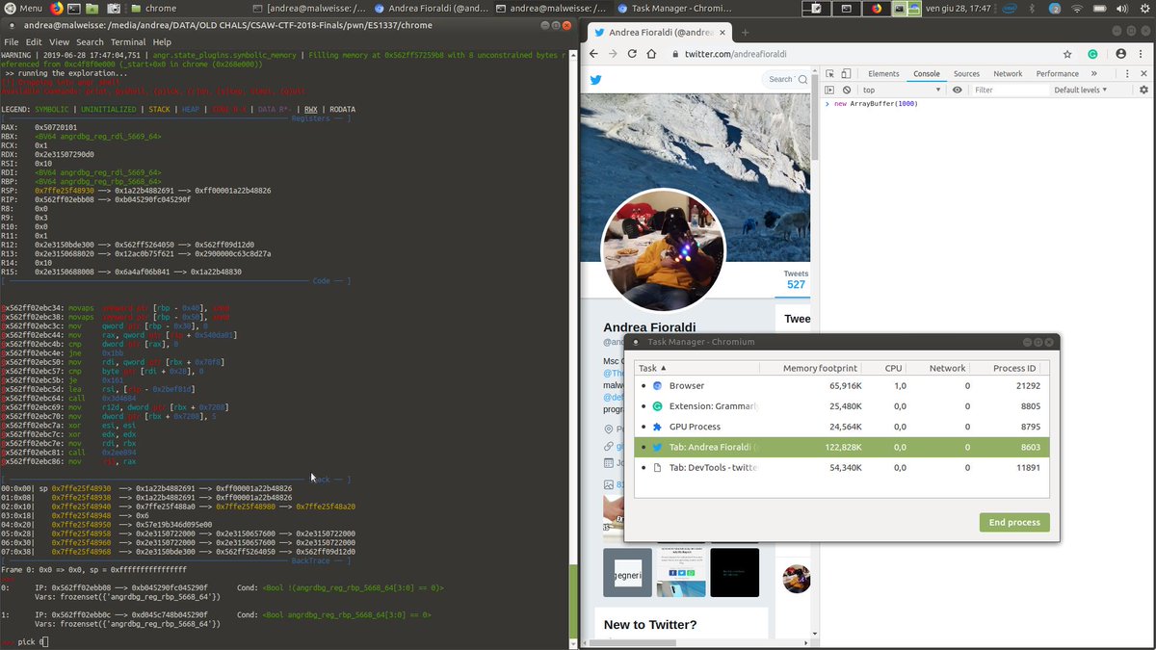Switch to chrome folder taskbar entry
This screenshot has height=650, width=1156.
pyautogui.click(x=154, y=8)
